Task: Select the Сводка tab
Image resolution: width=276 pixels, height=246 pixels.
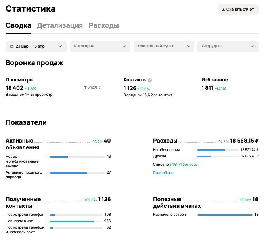Action: (18, 25)
